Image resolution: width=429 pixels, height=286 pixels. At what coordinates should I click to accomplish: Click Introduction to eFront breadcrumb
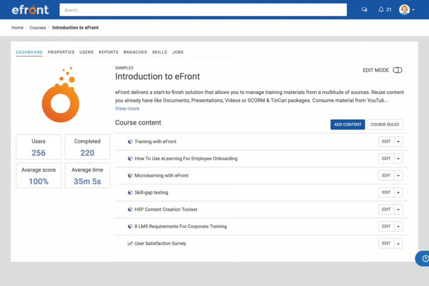pos(75,28)
